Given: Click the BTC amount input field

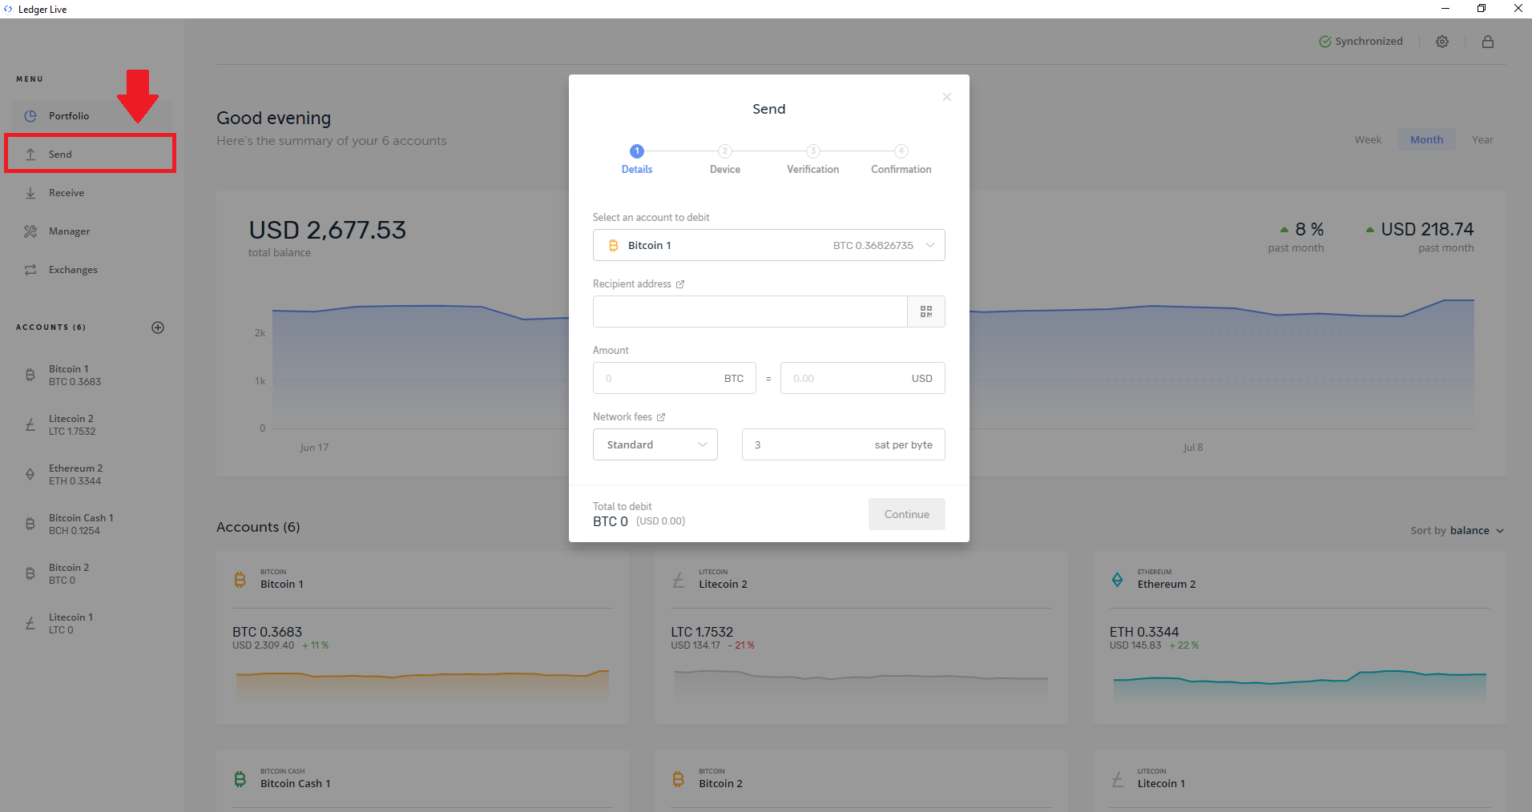Looking at the screenshot, I should coord(675,378).
